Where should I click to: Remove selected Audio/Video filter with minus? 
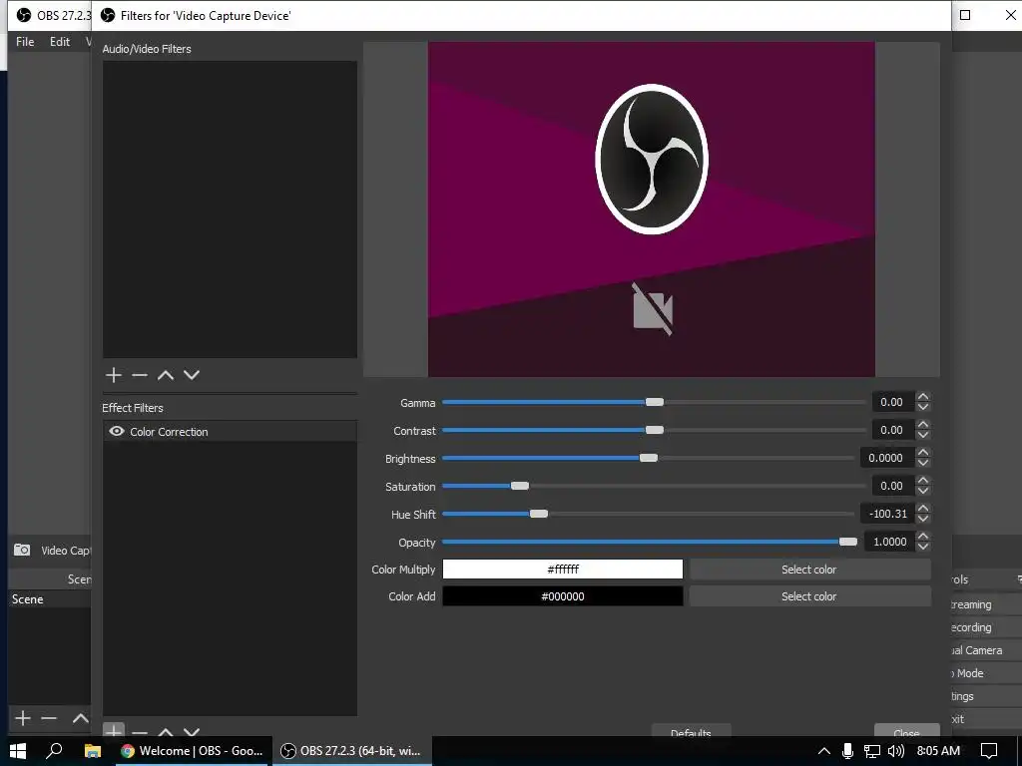click(140, 375)
